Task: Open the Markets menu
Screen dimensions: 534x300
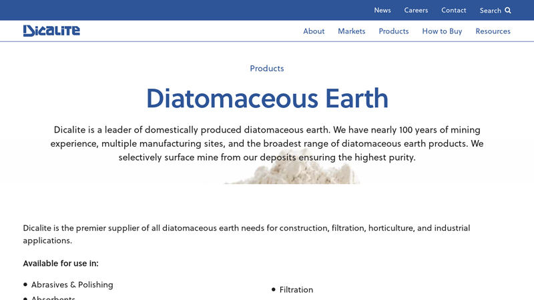Action: [x=352, y=31]
